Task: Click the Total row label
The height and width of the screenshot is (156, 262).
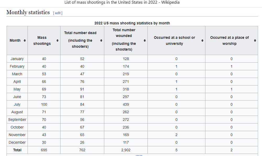Action: tap(17, 150)
